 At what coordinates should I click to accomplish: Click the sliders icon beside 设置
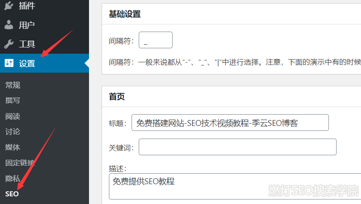click(x=9, y=63)
